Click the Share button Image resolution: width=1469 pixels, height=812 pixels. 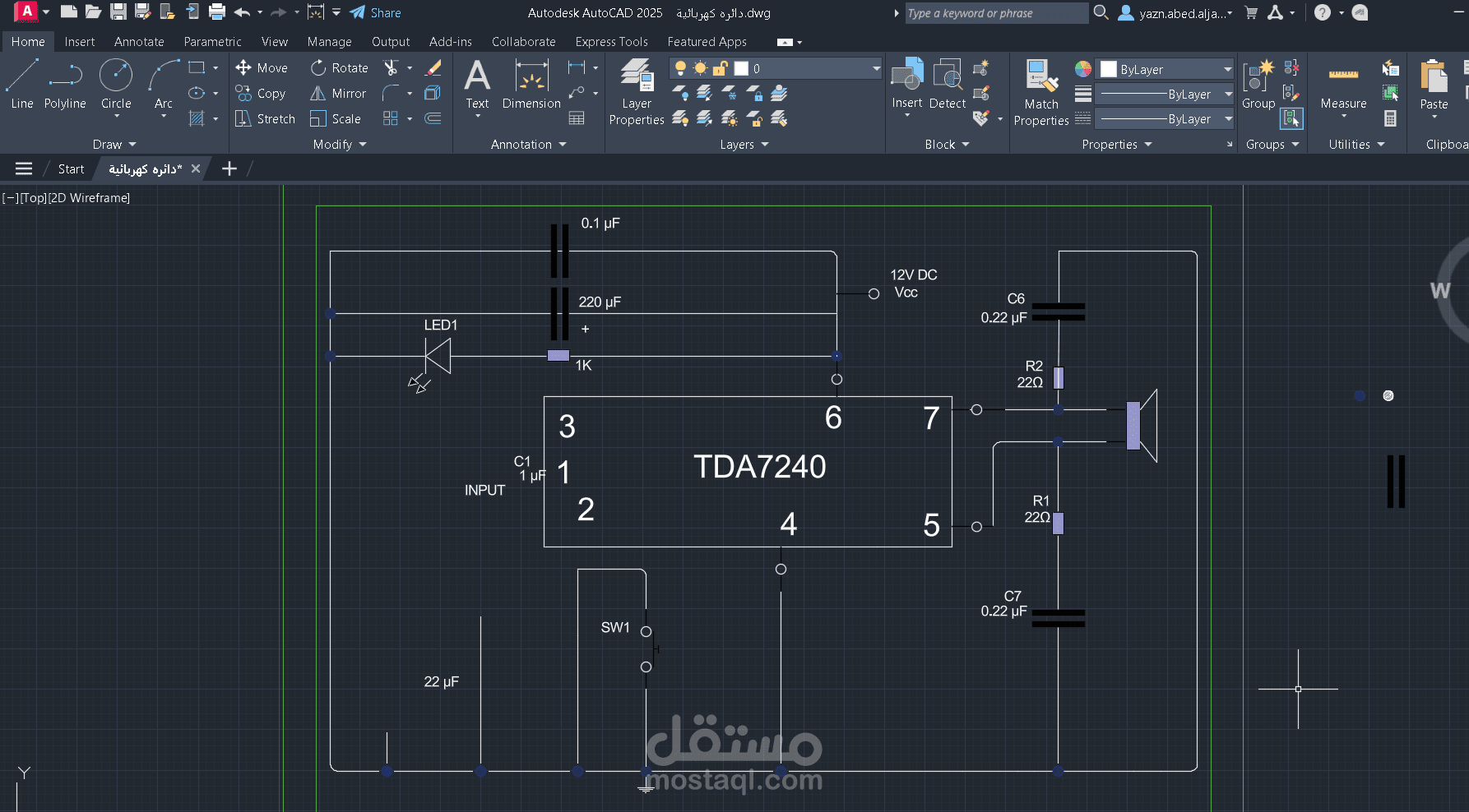click(x=375, y=12)
